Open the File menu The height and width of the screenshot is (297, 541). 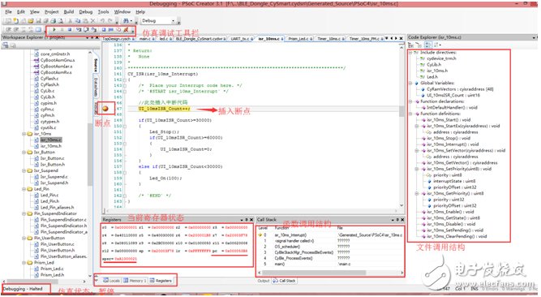point(9,11)
